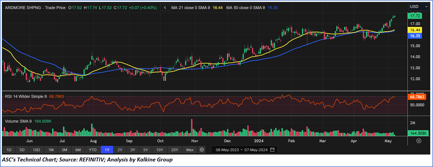This screenshot has width=433, height=167.
Task: Collapse indicator legend with left chevron
Action: click(x=165, y=8)
